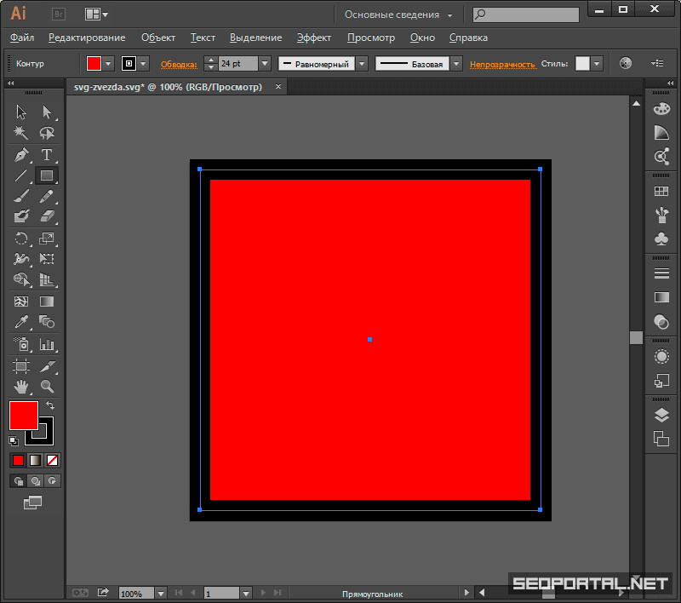Switch to Color fill mode button
The image size is (681, 603).
click(x=18, y=460)
